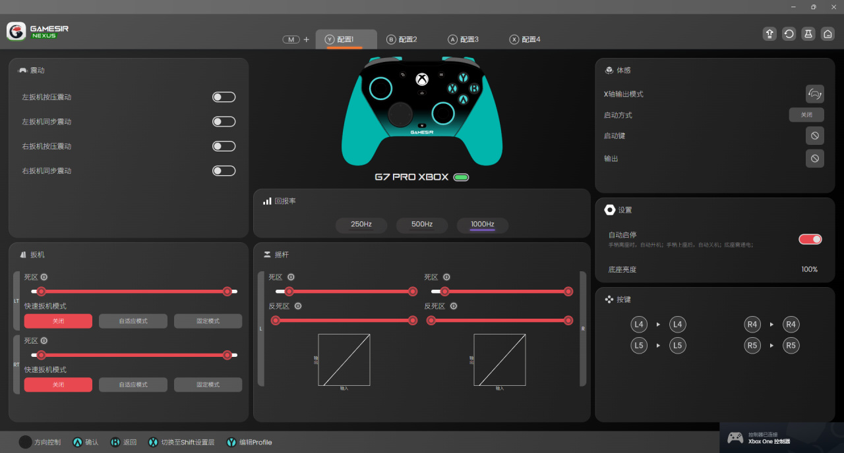This screenshot has width=844, height=453.
Task: Click the L5 mapping target button
Action: (x=678, y=345)
